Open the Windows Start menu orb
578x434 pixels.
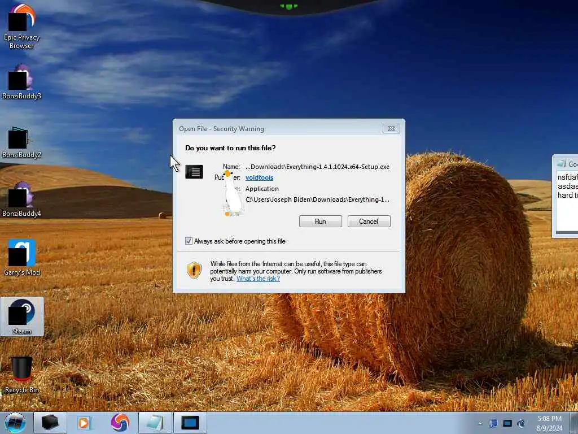tap(15, 423)
